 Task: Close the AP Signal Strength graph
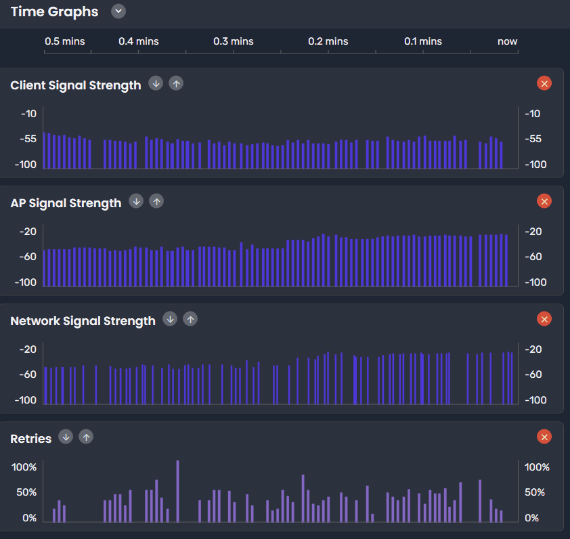544,201
